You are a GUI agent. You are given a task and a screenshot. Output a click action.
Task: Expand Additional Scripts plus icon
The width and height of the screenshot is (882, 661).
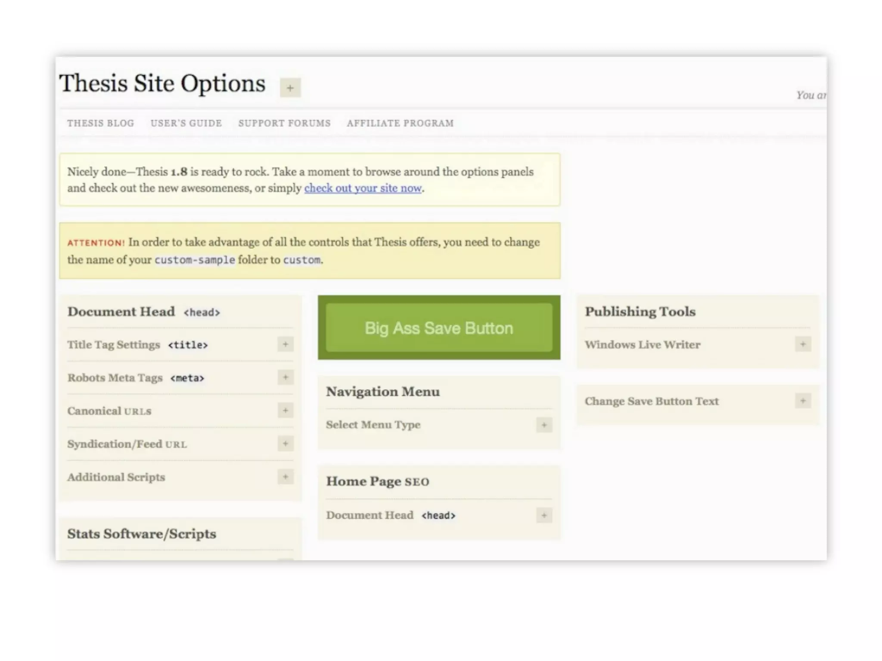285,477
